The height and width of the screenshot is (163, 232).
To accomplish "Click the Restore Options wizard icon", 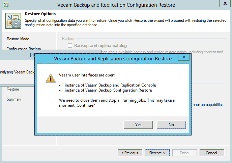I will (x=13, y=21).
